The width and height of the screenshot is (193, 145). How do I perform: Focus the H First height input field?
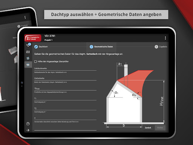[65, 89]
